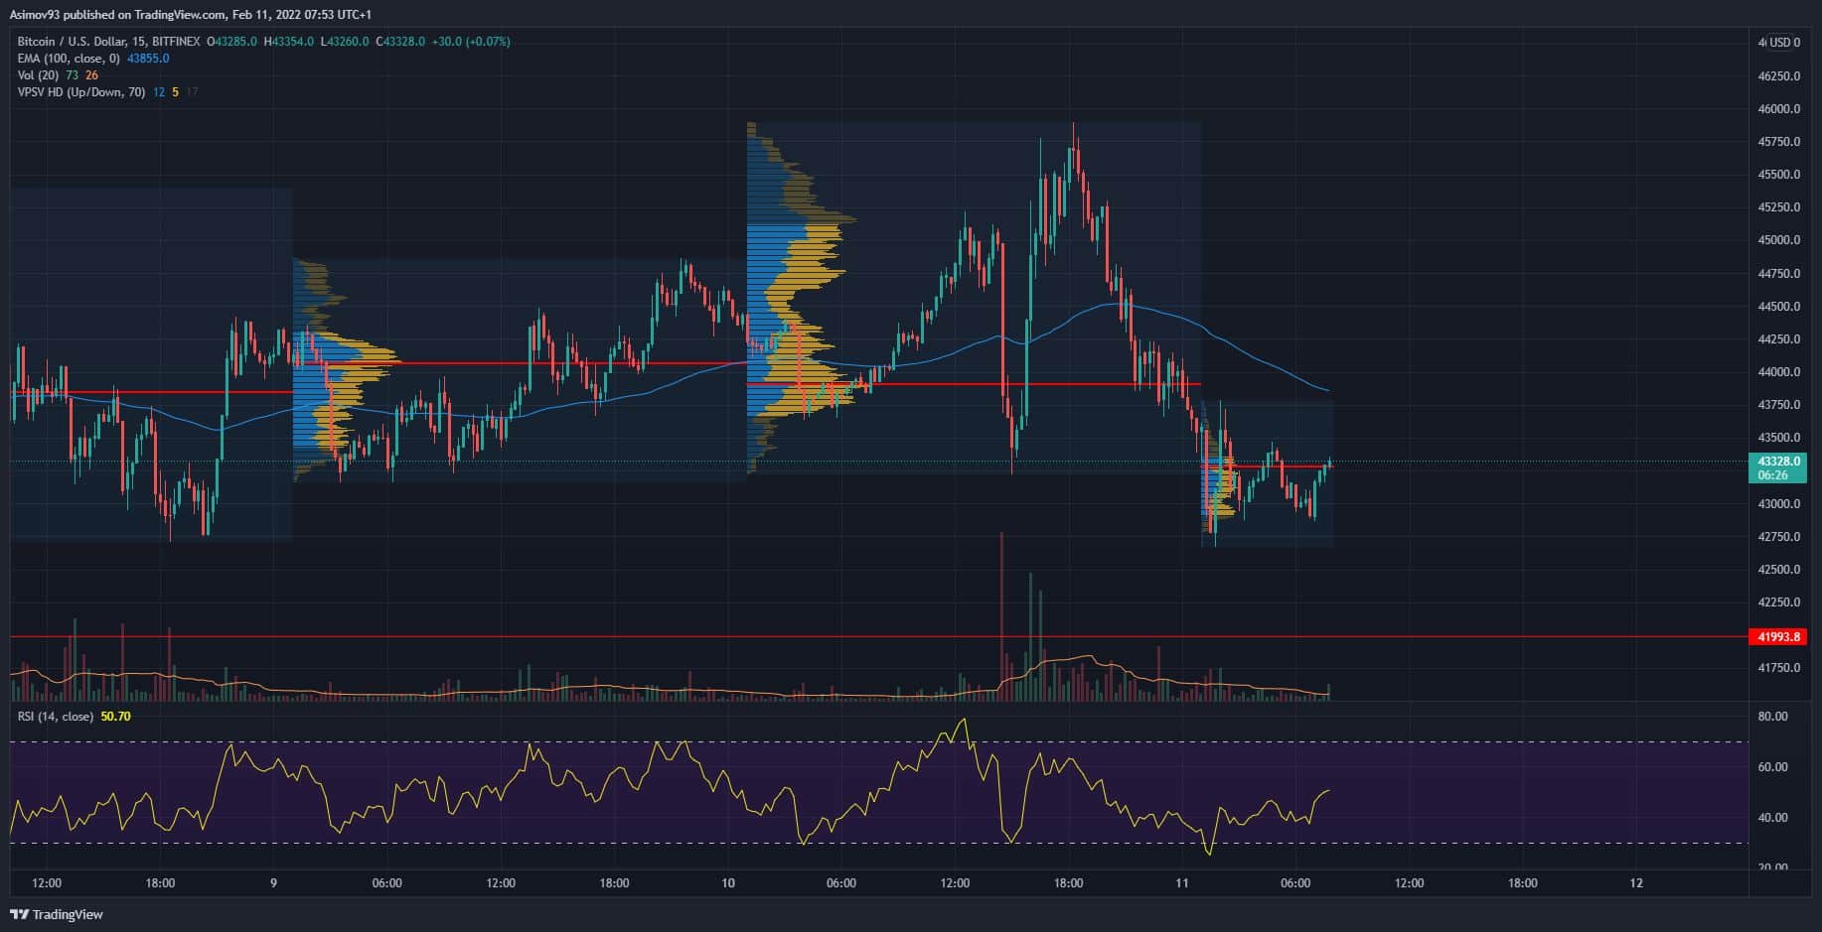Click the red price label 41993.8

coord(1778,637)
